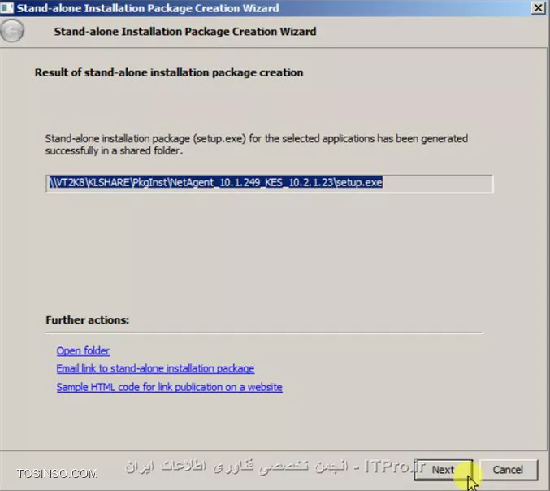Screen dimensions: 550x491
Task: Open folder link under Further actions
Action: (83, 350)
